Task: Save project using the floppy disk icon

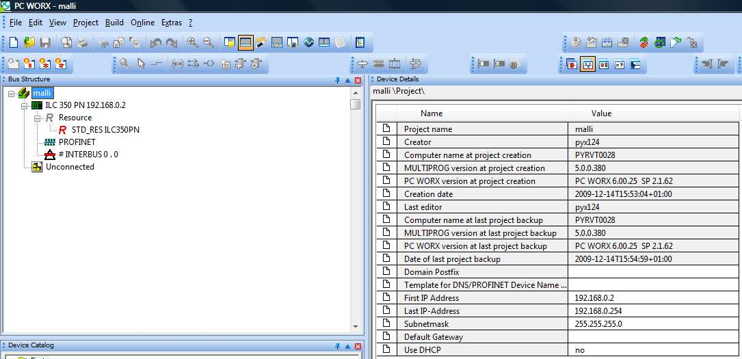Action: click(x=45, y=42)
